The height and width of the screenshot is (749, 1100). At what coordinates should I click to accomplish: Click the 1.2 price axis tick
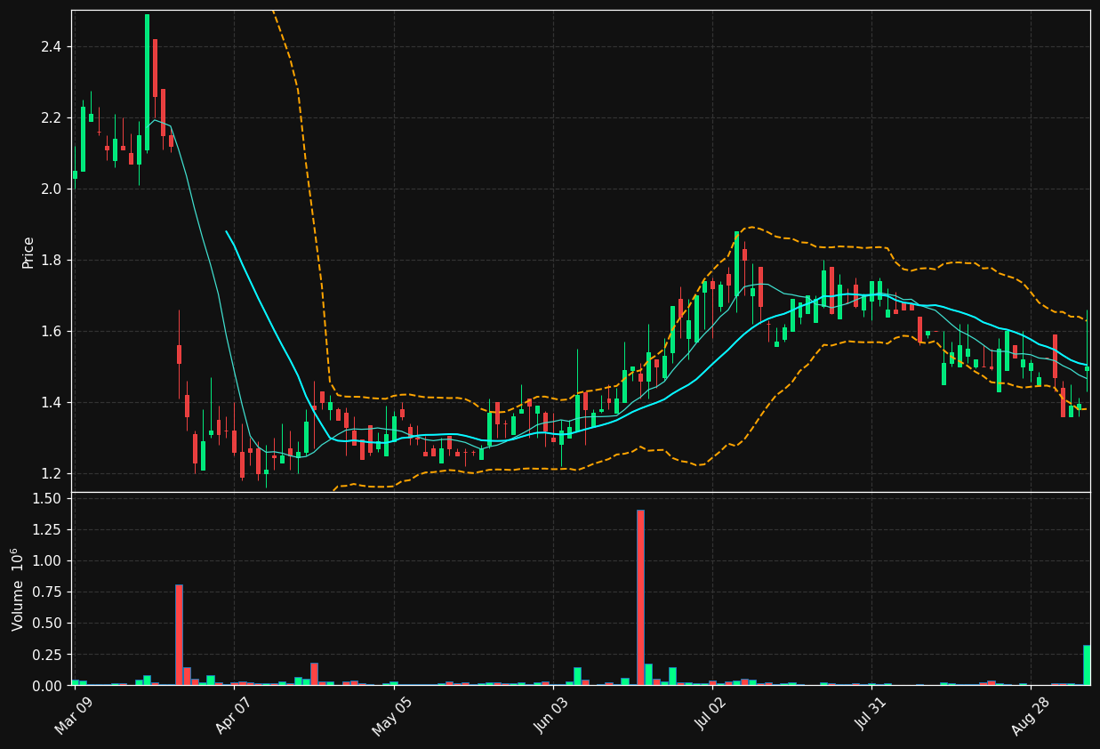pos(51,473)
